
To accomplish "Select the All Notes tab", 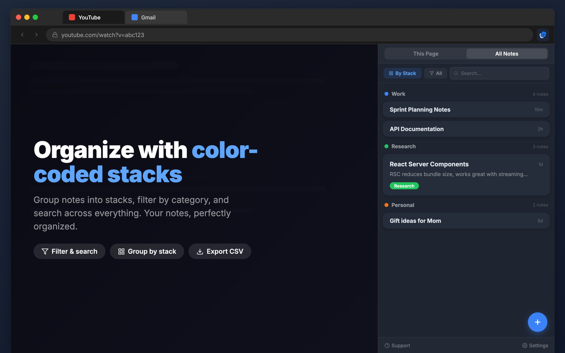I will (507, 53).
